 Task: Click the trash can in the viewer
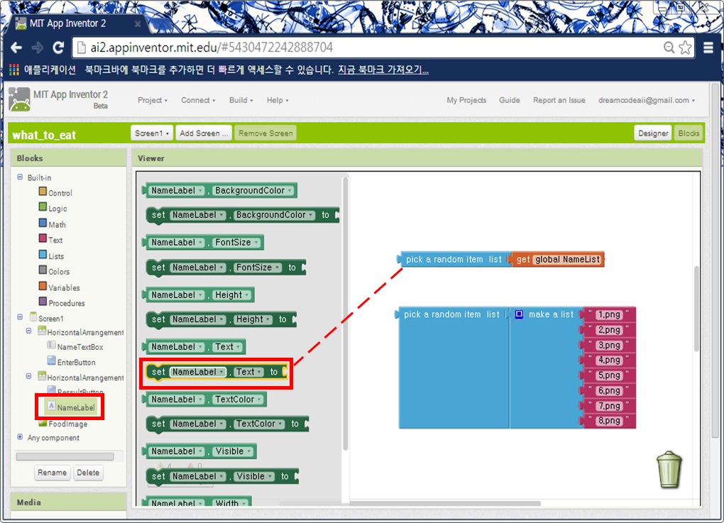tap(669, 469)
